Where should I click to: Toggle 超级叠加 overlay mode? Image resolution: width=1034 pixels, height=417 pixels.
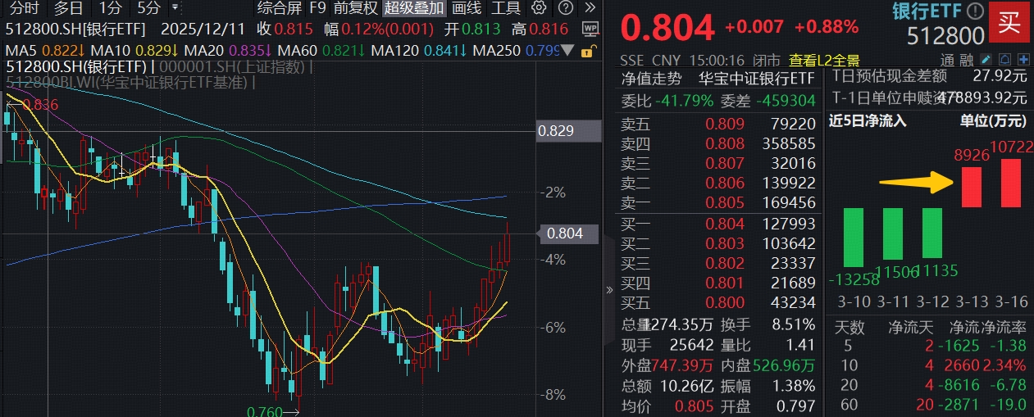point(414,9)
